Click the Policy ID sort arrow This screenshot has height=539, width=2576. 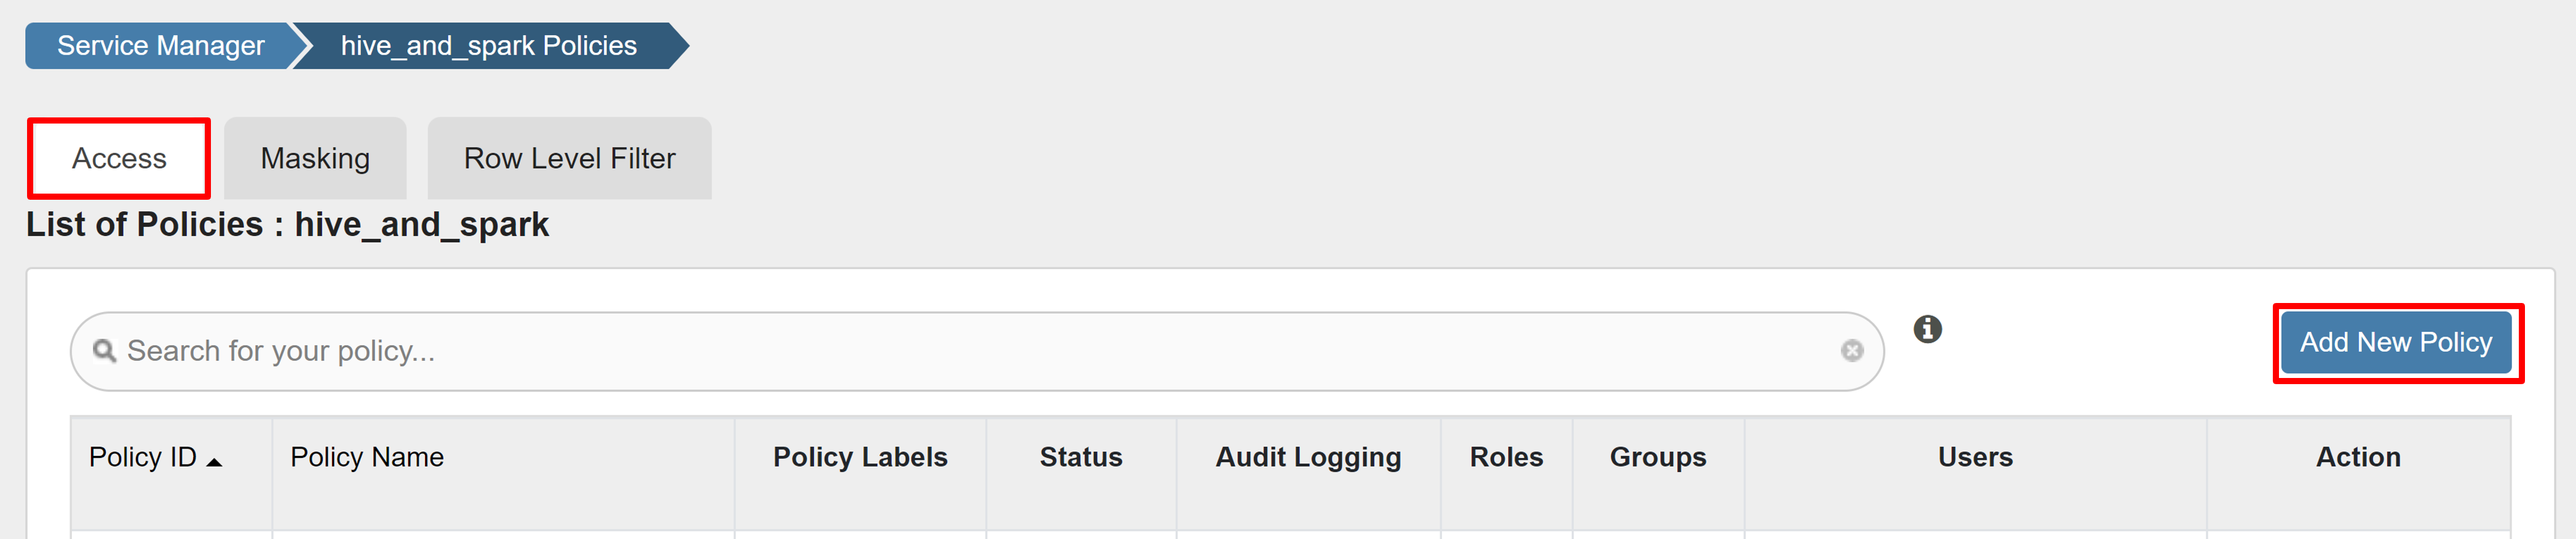point(214,461)
